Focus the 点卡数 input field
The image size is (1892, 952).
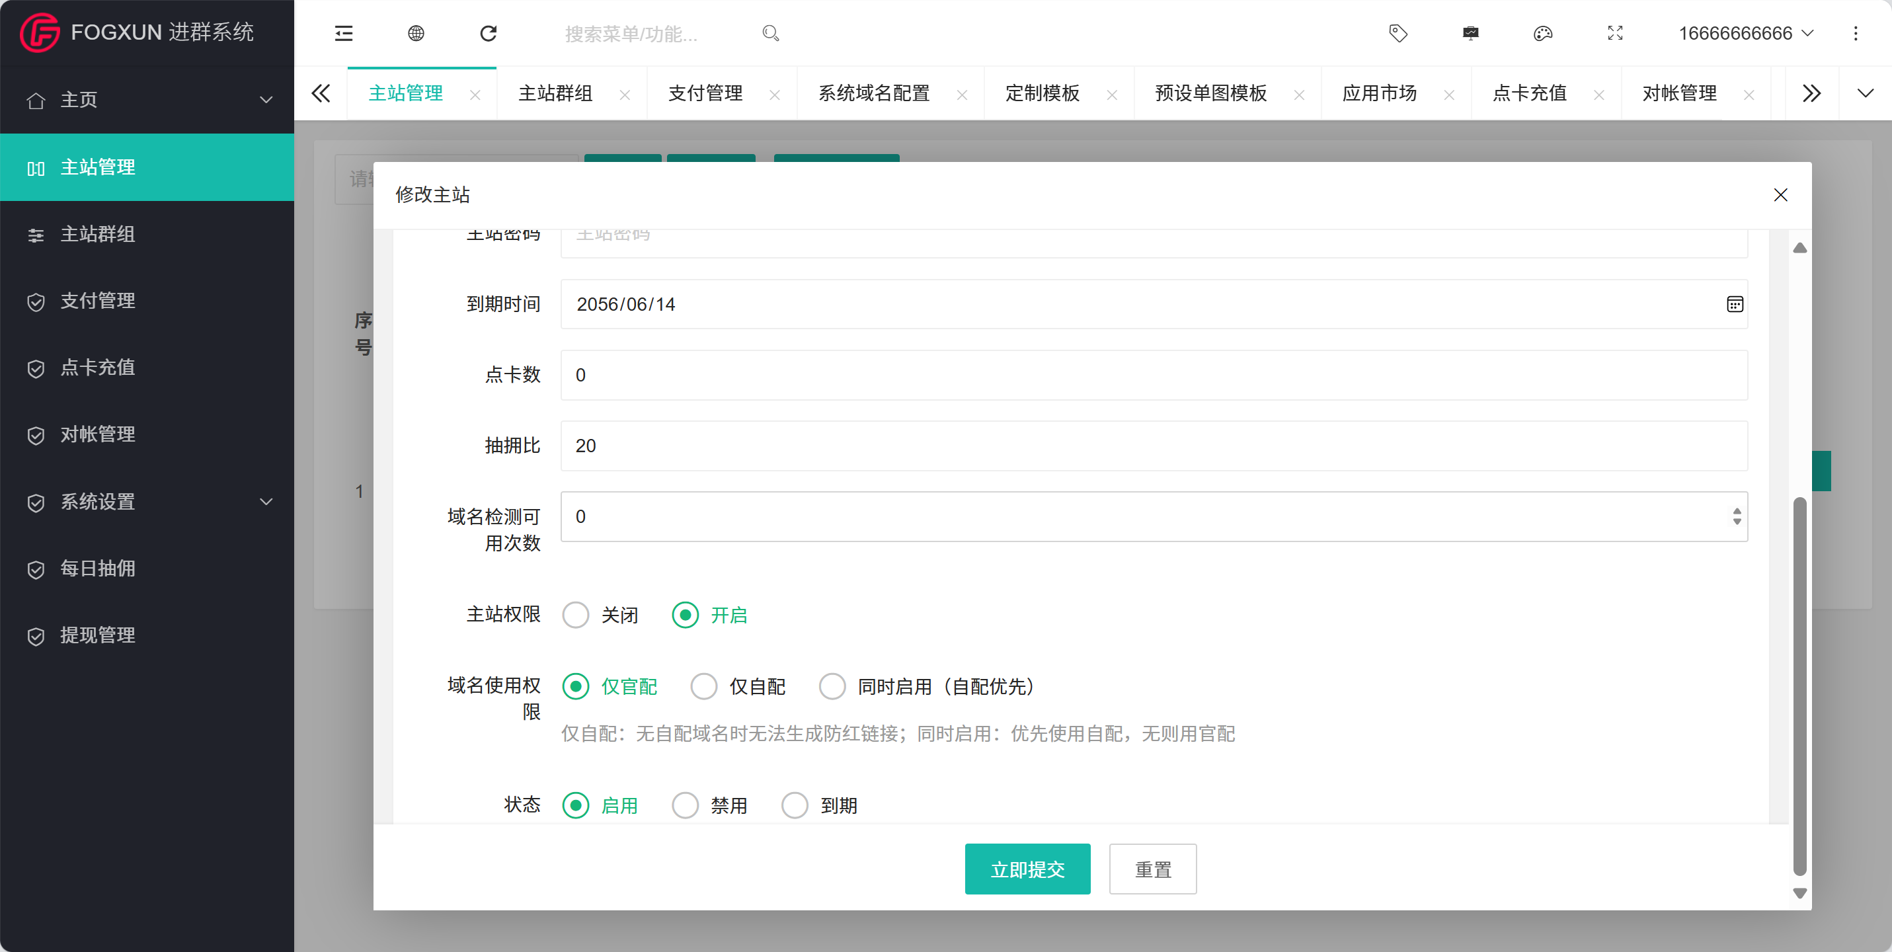tap(1154, 375)
